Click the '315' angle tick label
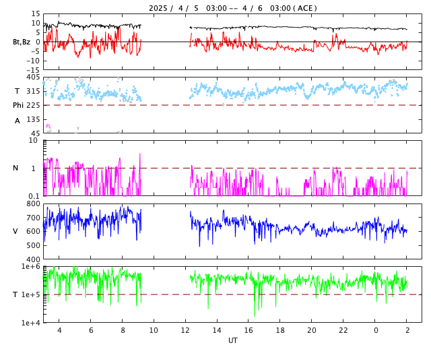 [x=34, y=92]
